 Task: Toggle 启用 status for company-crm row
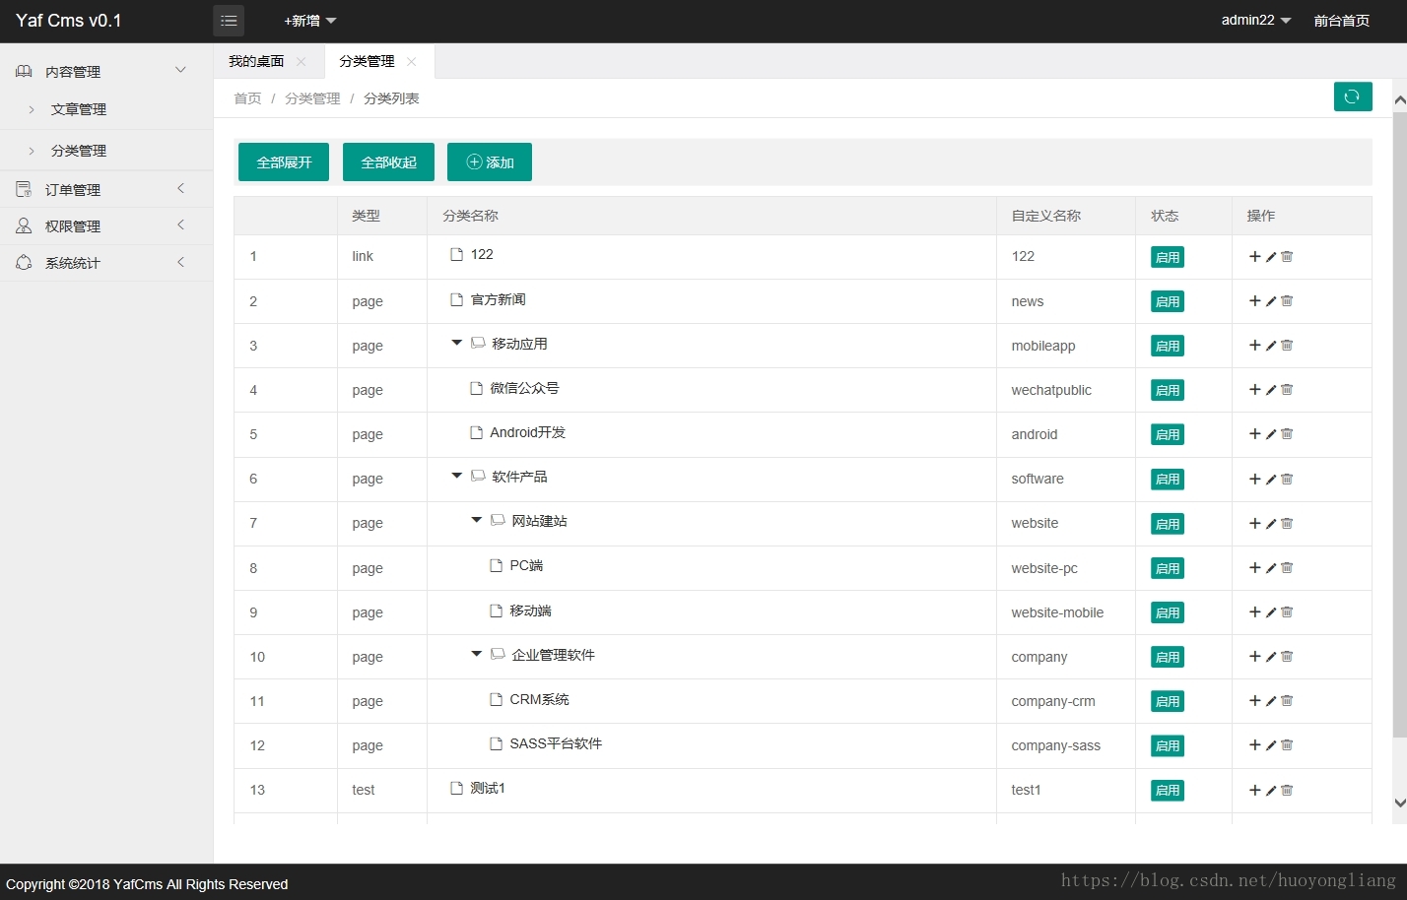(x=1168, y=701)
